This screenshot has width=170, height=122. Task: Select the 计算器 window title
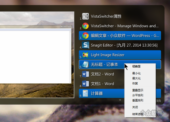pyautogui.click(x=97, y=93)
